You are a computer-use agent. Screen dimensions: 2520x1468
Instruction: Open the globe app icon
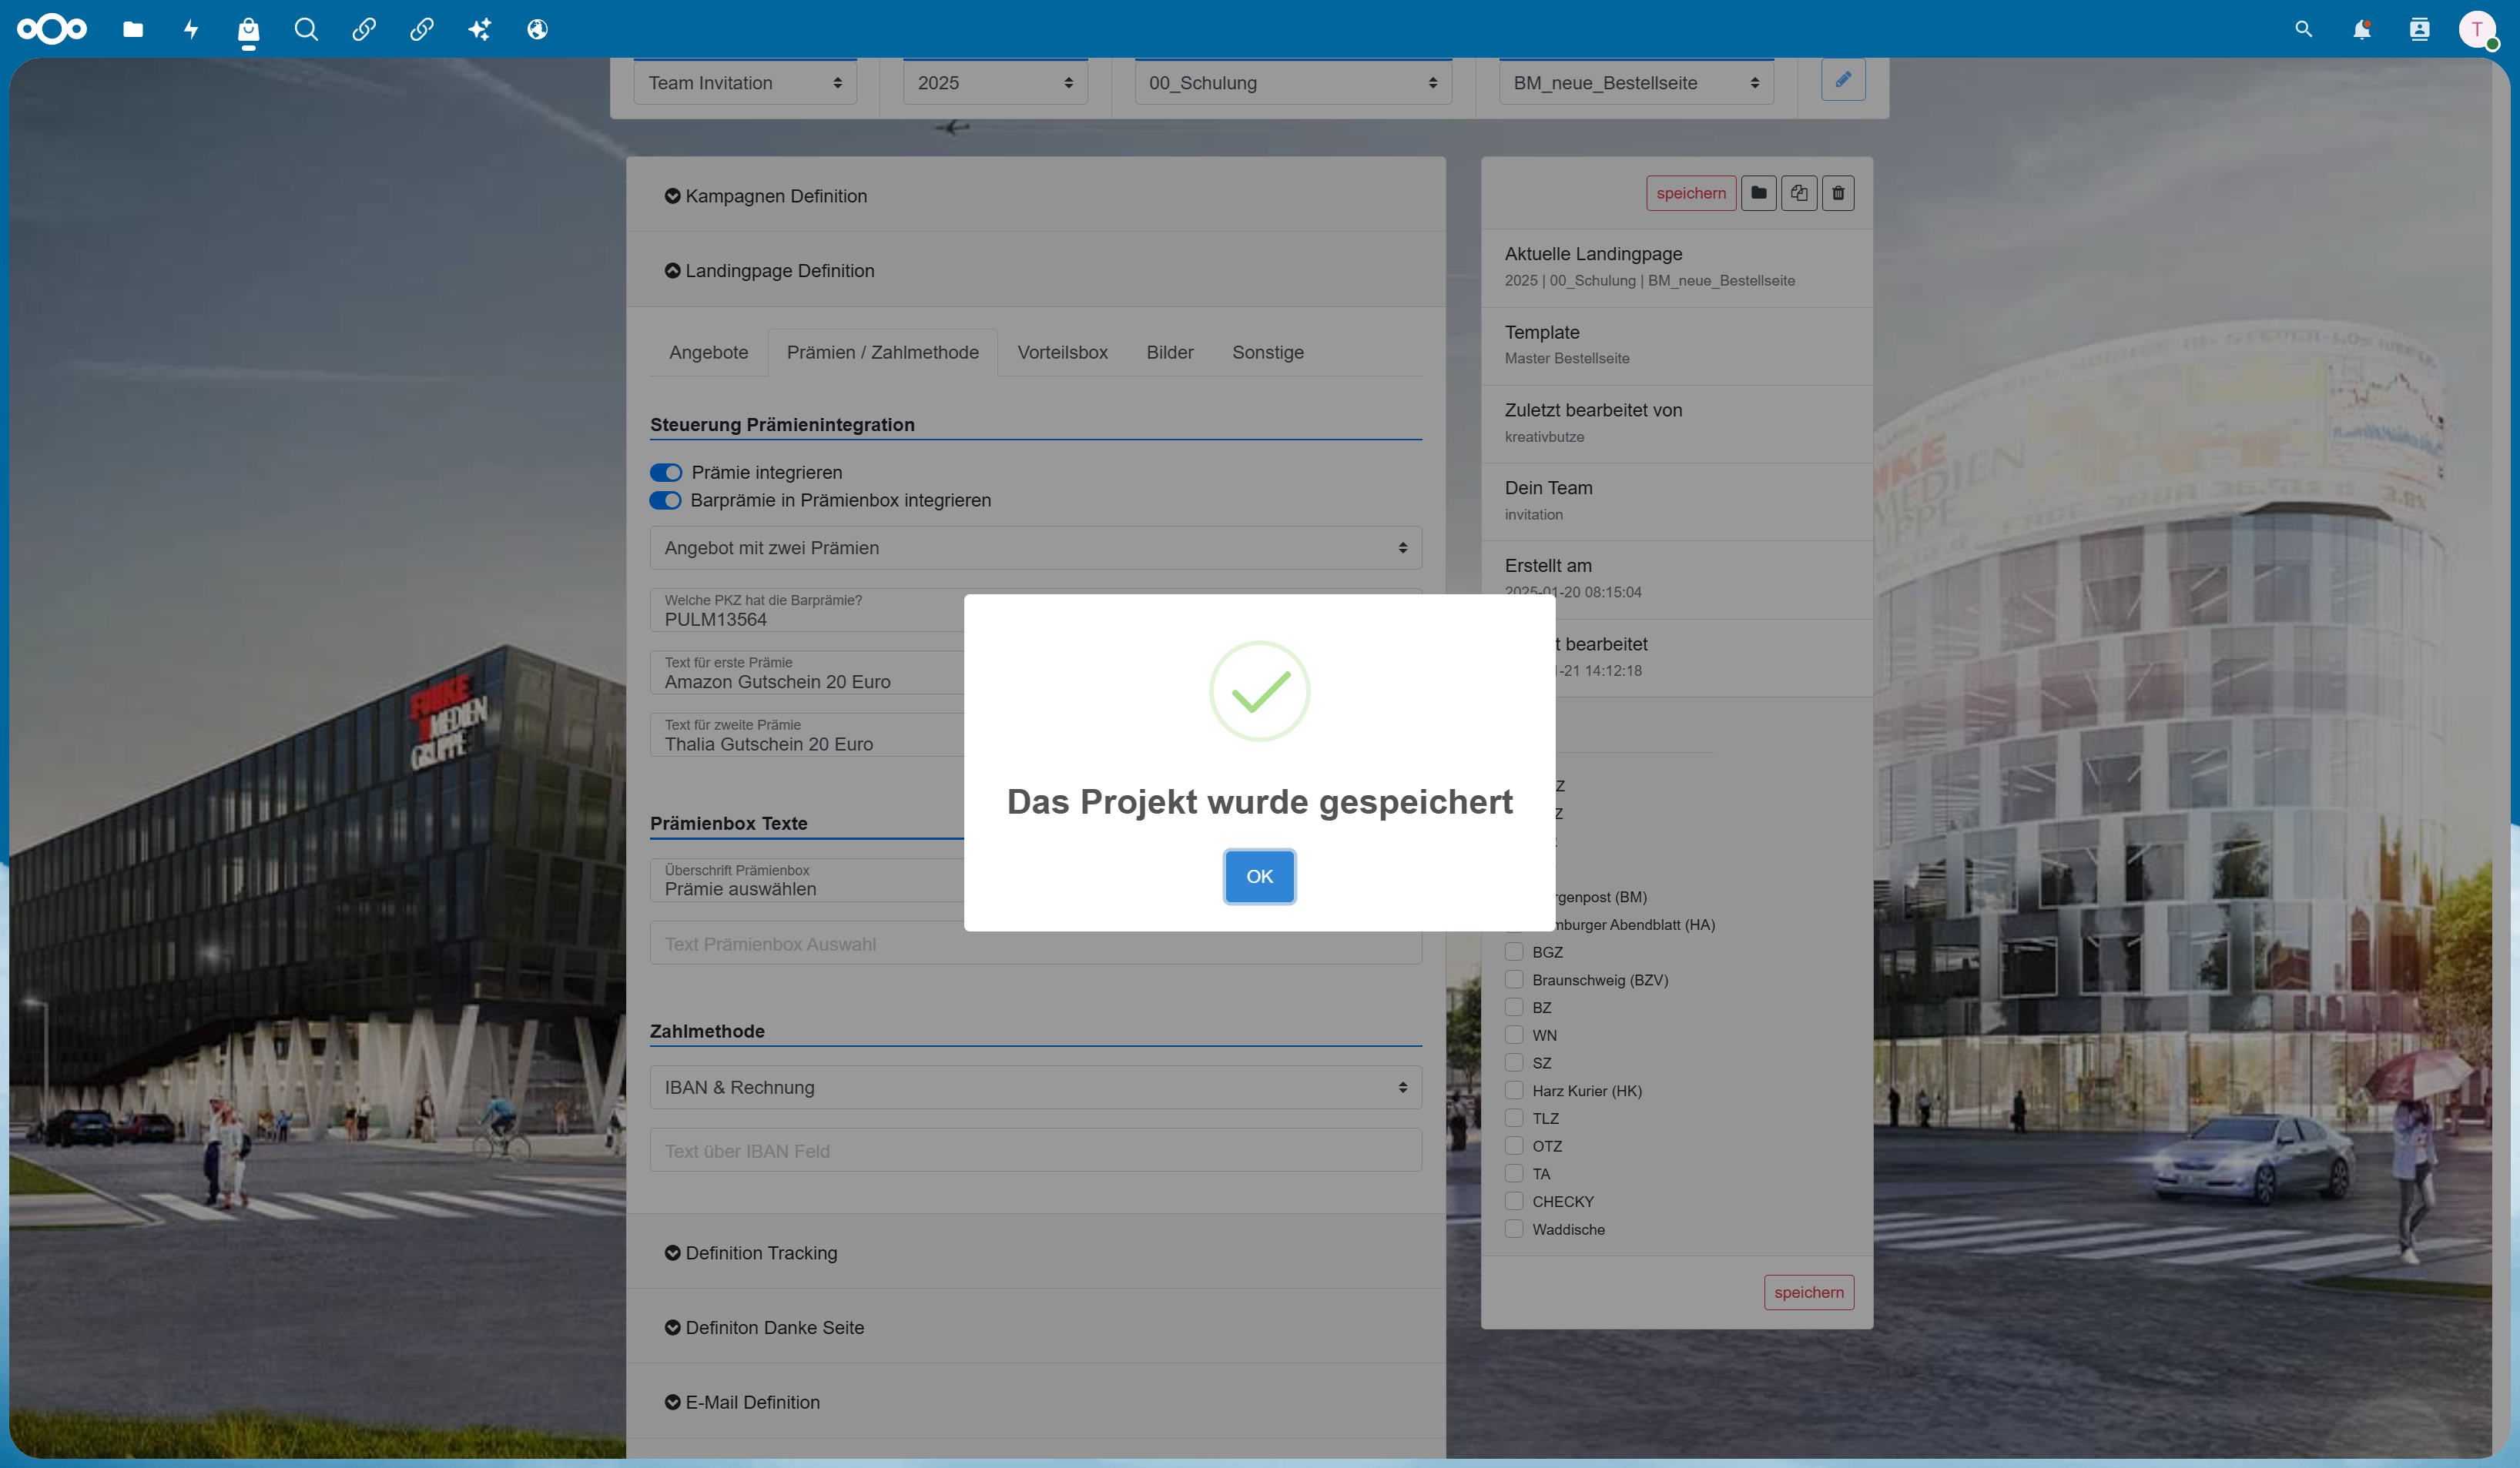tap(537, 29)
